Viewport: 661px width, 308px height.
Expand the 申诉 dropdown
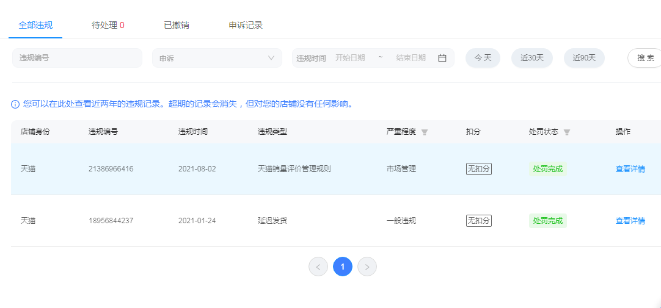click(217, 58)
